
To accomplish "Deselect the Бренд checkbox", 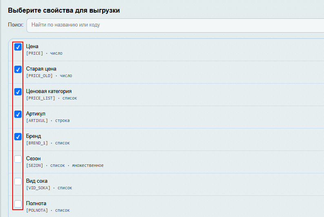I will [18, 137].
